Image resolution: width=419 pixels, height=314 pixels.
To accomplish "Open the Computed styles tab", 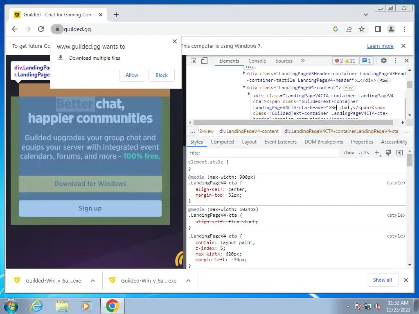I will pos(222,142).
